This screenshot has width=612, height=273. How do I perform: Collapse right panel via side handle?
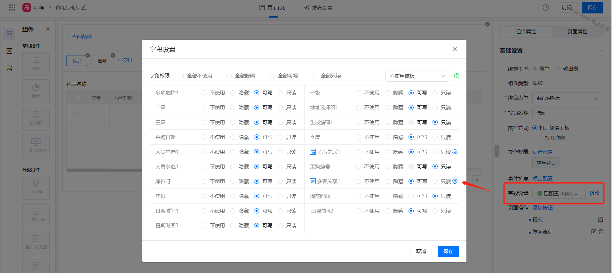[497, 151]
